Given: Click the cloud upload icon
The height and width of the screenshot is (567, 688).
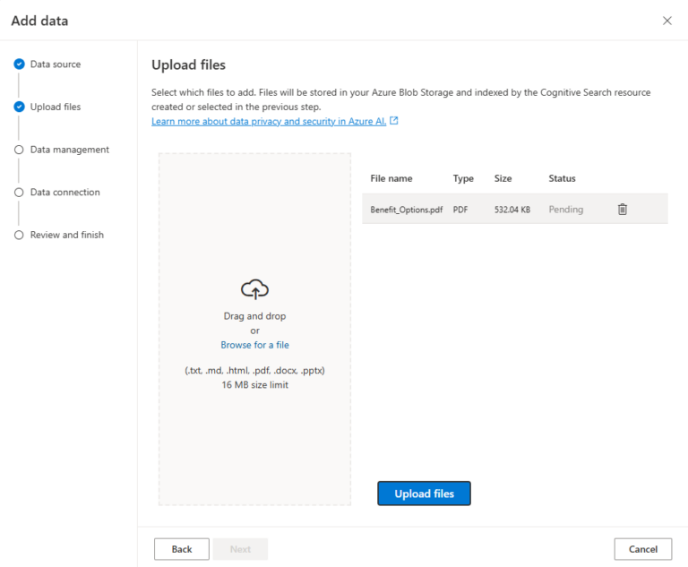Looking at the screenshot, I should (254, 289).
